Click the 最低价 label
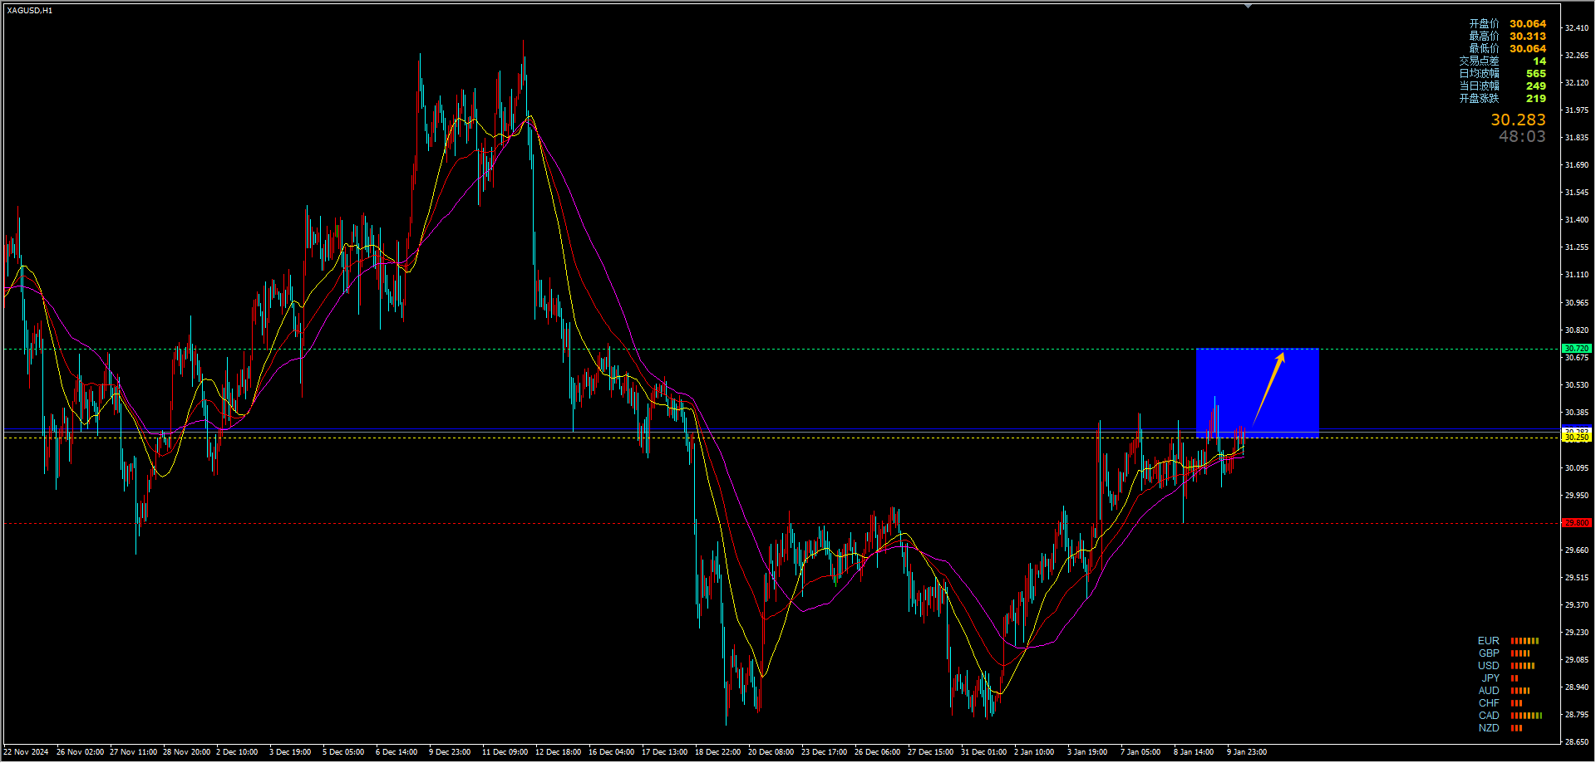 (x=1484, y=49)
